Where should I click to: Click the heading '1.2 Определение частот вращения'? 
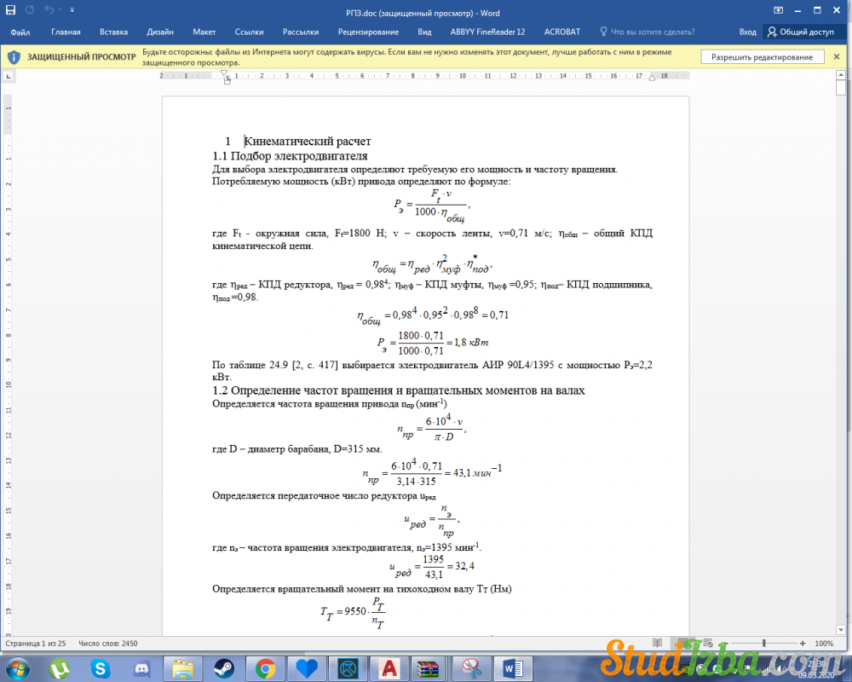coord(398,390)
